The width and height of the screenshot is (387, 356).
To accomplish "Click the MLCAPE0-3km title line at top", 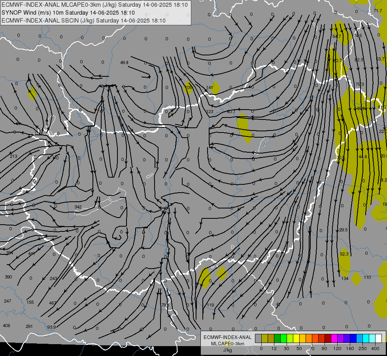I will 94,5.
